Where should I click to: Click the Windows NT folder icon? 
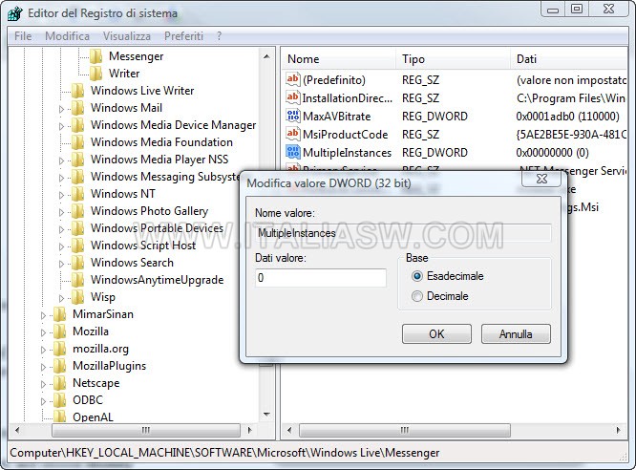77,194
